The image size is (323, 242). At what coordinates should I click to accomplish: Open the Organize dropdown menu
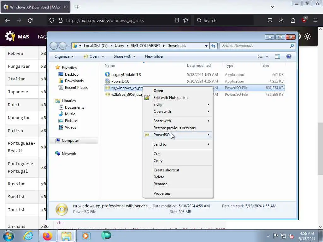click(64, 56)
